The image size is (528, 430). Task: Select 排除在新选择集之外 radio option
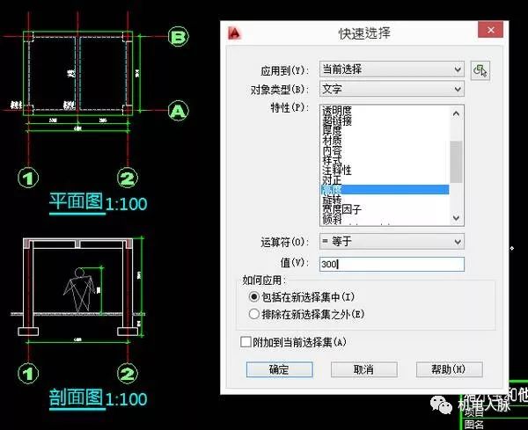point(255,313)
